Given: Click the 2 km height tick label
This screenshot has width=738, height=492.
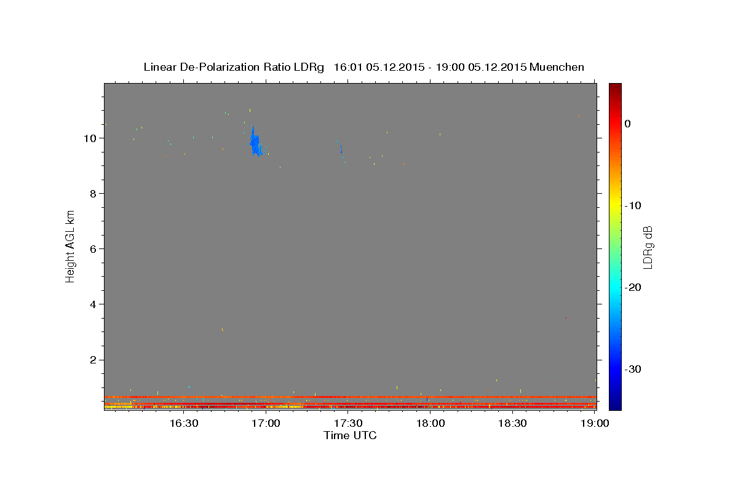Looking at the screenshot, I should [93, 360].
